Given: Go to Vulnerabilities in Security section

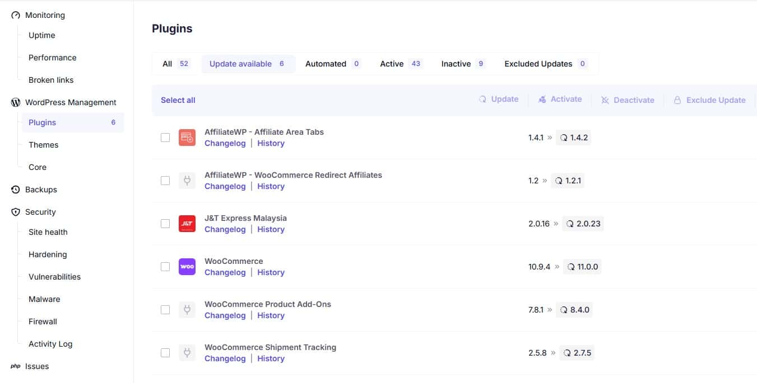Looking at the screenshot, I should click(55, 277).
